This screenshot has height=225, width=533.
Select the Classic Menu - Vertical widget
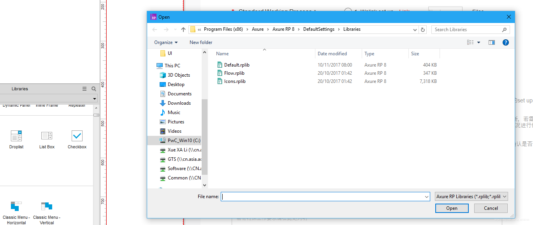[x=47, y=213]
